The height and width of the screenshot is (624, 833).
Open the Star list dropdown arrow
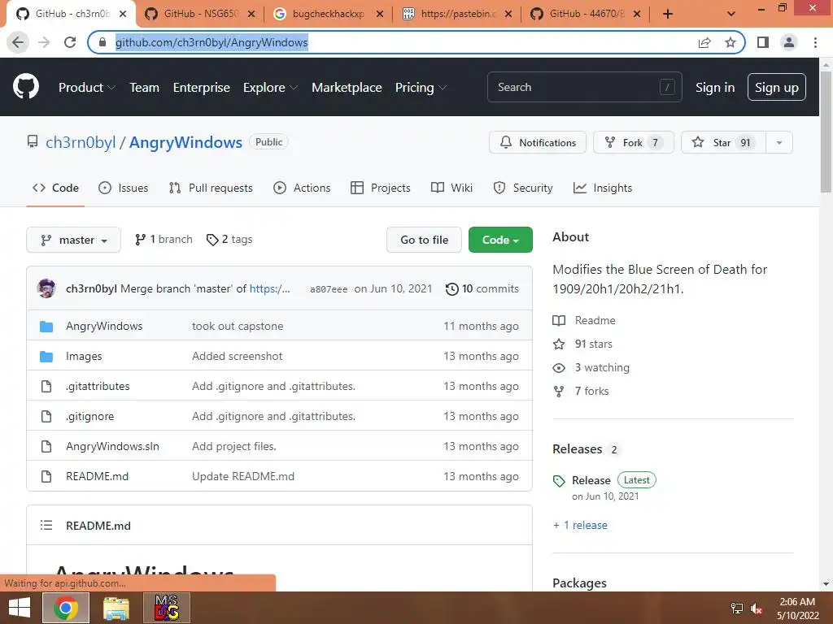(779, 143)
